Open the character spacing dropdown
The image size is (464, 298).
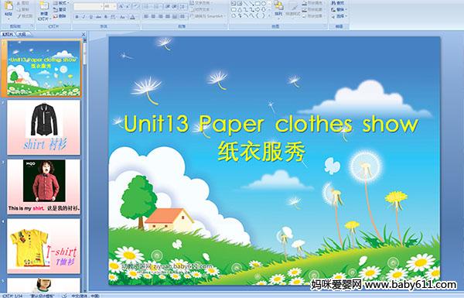(x=113, y=17)
